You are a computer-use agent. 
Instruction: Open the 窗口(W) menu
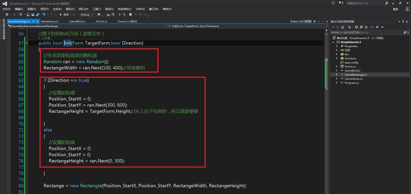[153, 9]
